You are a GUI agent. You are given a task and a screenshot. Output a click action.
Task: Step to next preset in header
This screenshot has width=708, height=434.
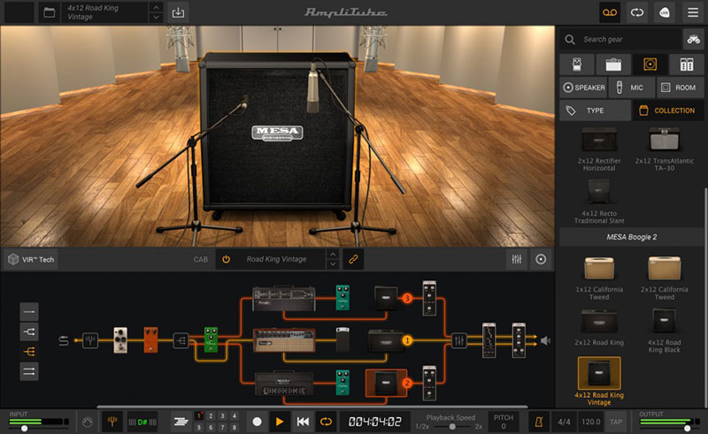coord(156,18)
